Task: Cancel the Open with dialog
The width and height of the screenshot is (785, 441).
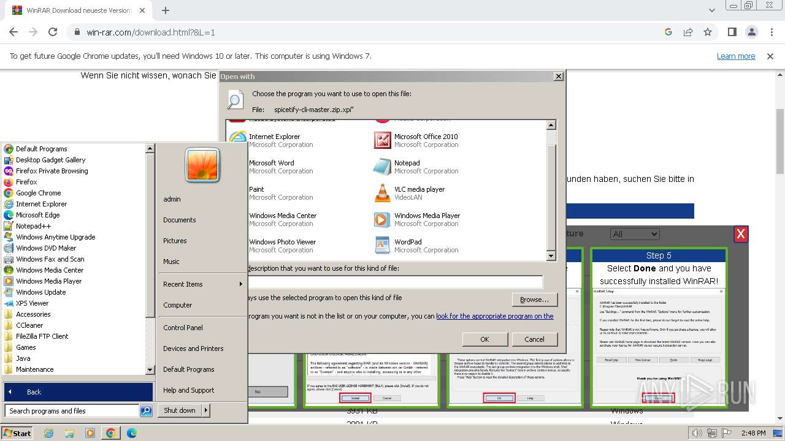Action: tap(534, 339)
